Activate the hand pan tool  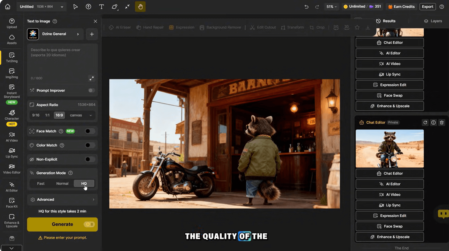(x=140, y=7)
